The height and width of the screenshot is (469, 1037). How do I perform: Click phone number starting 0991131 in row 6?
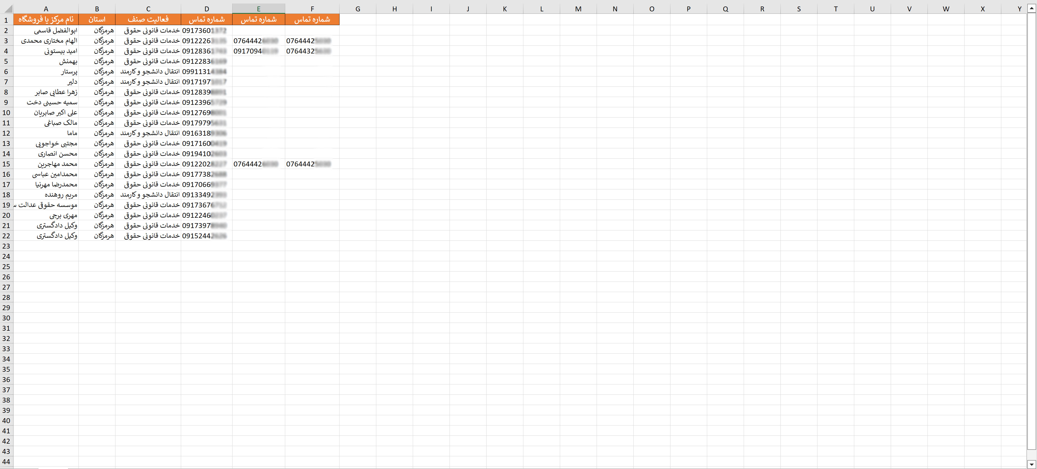pyautogui.click(x=207, y=72)
